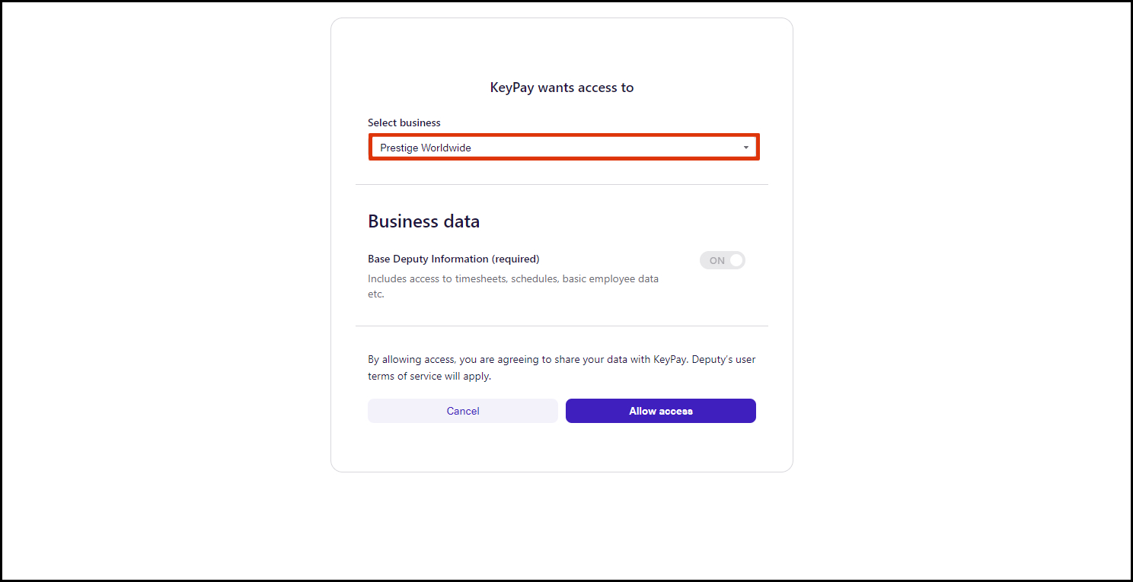The width and height of the screenshot is (1133, 582).
Task: Click the Base Deputy Information (required) label
Action: click(454, 259)
